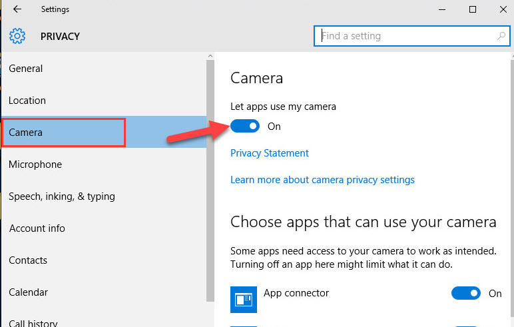Image resolution: width=514 pixels, height=327 pixels.
Task: Turn off Let apps use my camera
Action: [245, 126]
